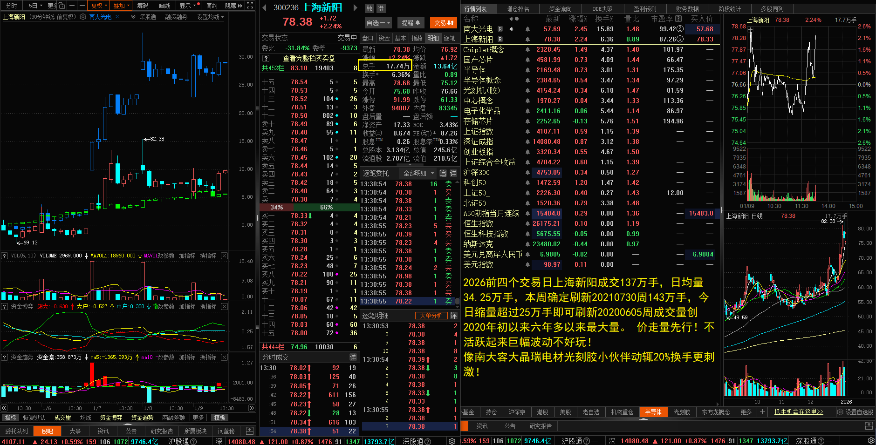The image size is (876, 445).
Task: Click 详 detail icon in 逐笔委托 header
Action: 453,173
